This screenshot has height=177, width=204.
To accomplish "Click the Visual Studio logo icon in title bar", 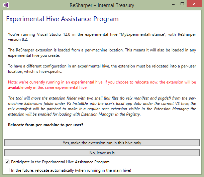I will pyautogui.click(x=6, y=5).
